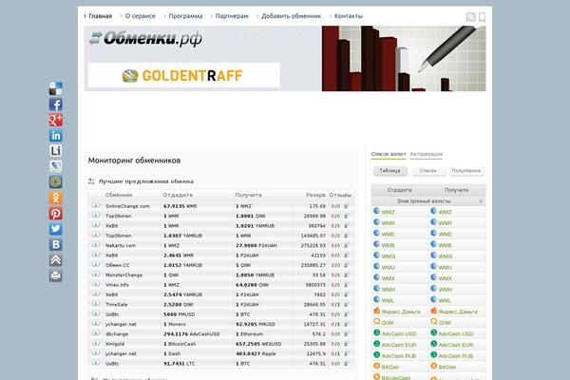Click the mobile version icon in the header
The height and width of the screenshot is (380, 570).
(482, 17)
